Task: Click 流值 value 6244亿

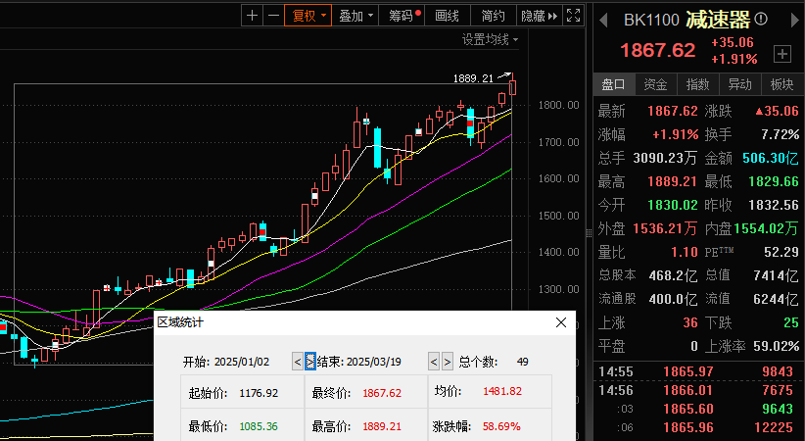Action: (x=777, y=299)
